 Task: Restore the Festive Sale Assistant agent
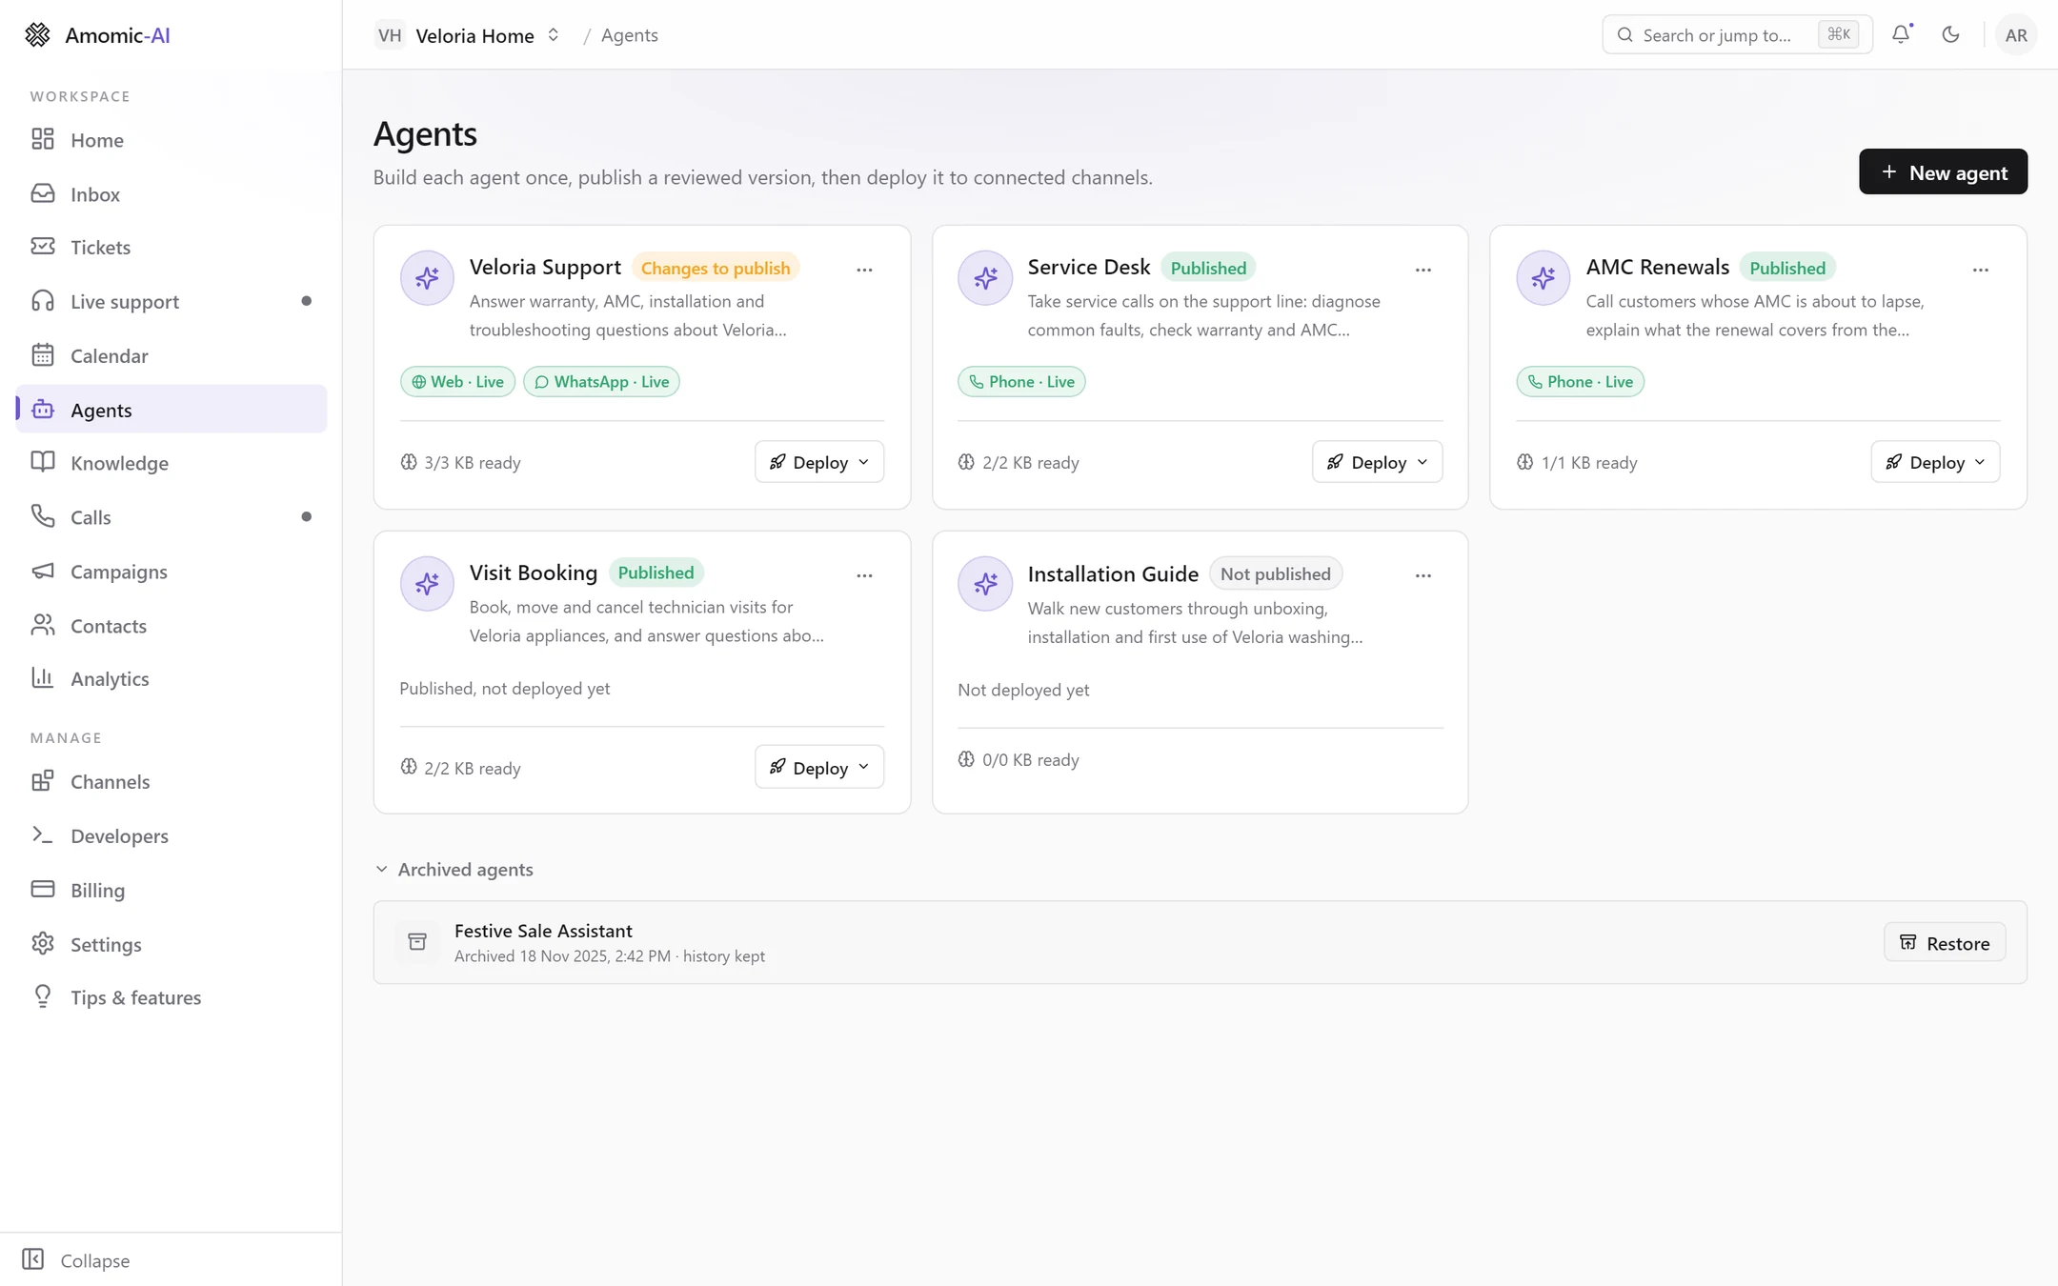click(1945, 943)
